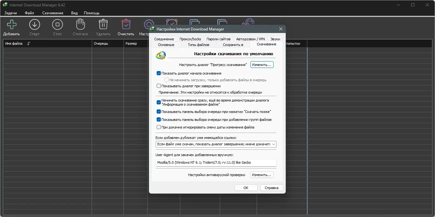This screenshot has width=435, height=217.
Task: Open the Сохранить в tab
Action: tap(233, 45)
